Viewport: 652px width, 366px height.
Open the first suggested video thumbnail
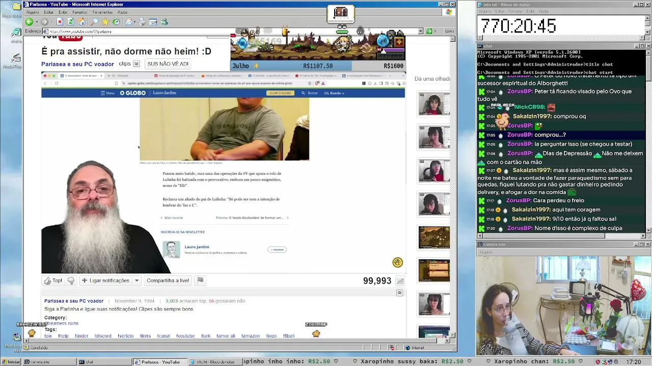pos(434,104)
